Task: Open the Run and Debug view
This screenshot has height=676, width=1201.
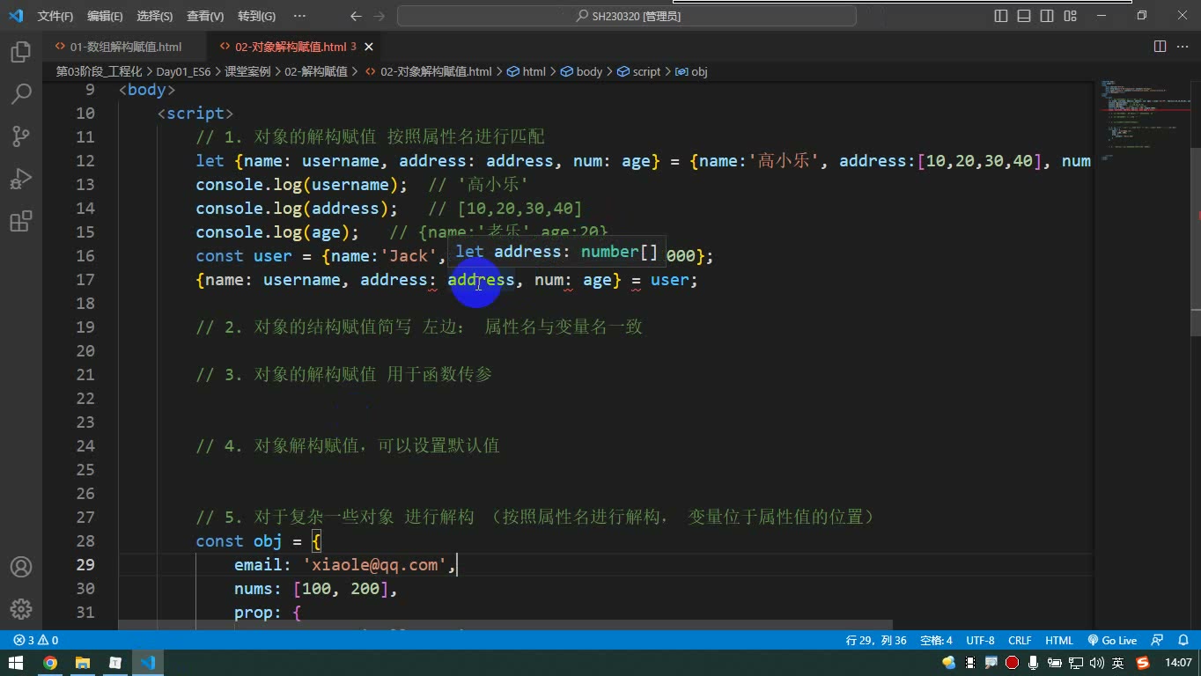Action: pos(21,179)
